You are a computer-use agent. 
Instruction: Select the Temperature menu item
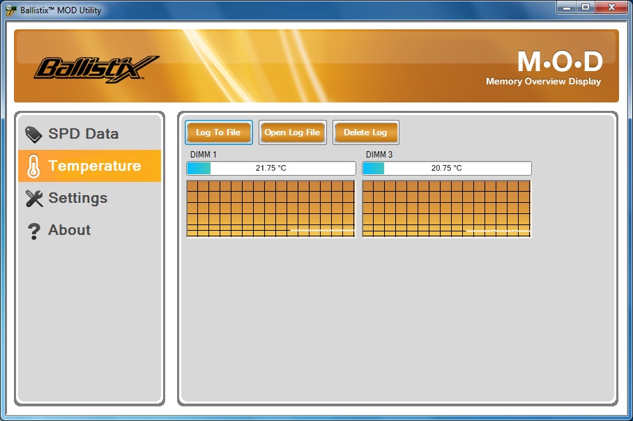tap(90, 166)
